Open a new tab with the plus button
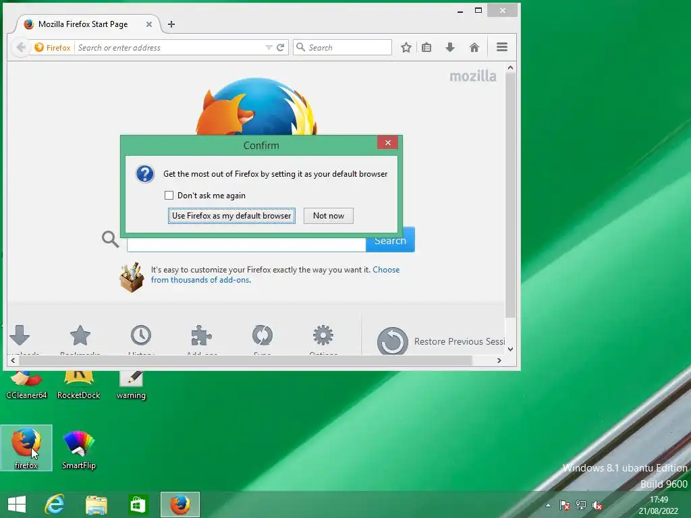This screenshot has height=518, width=691. coord(171,24)
